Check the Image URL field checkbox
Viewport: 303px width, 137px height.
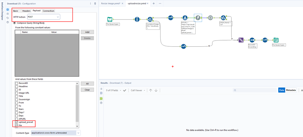pos(17,93)
